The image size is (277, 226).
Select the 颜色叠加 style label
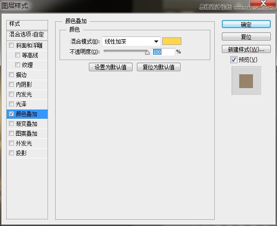point(27,114)
